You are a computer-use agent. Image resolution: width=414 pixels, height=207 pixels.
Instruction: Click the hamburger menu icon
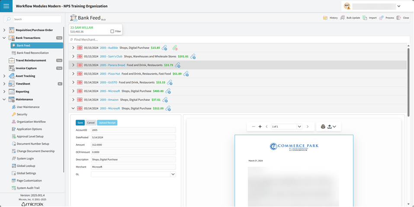(x=6, y=6)
